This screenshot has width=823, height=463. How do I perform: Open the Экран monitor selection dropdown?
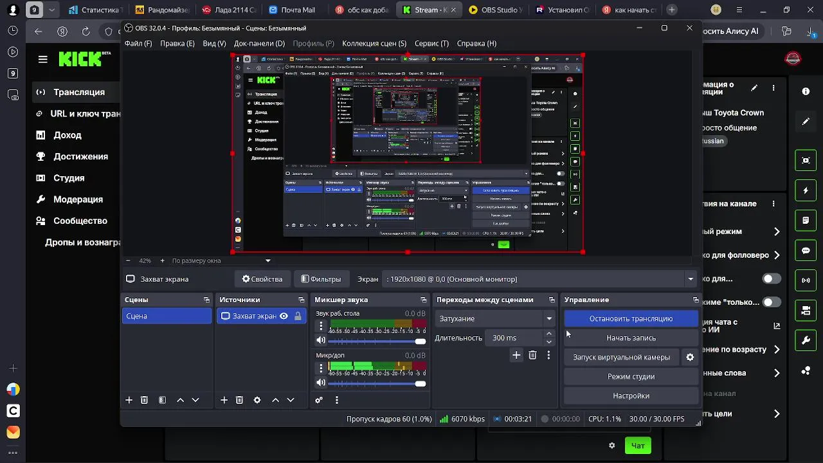[x=539, y=279]
